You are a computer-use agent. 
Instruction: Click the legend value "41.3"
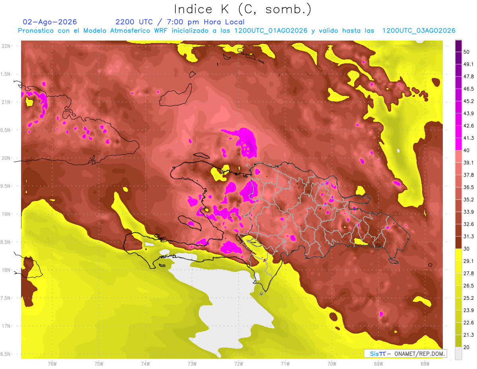pyautogui.click(x=468, y=138)
